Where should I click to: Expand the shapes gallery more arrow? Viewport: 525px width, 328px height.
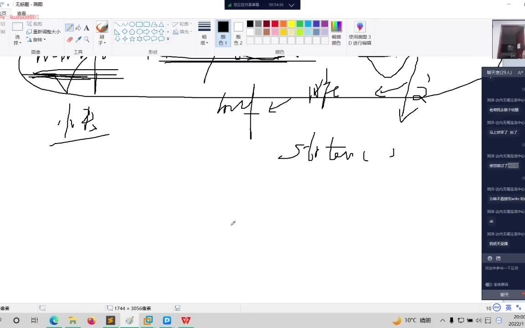(168, 39)
